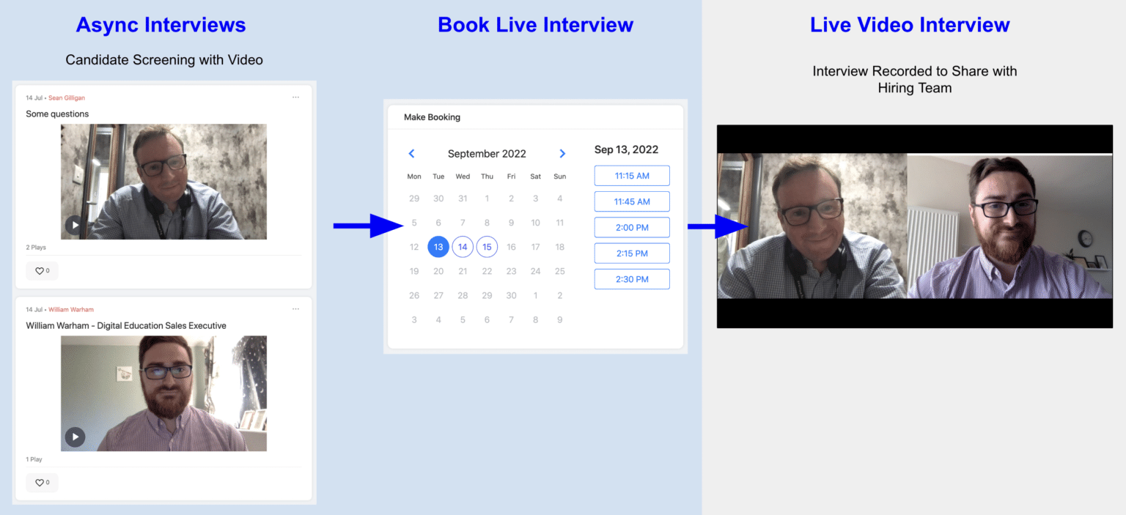Select the 2:00 PM slot
Image resolution: width=1126 pixels, height=515 pixels.
coord(631,227)
